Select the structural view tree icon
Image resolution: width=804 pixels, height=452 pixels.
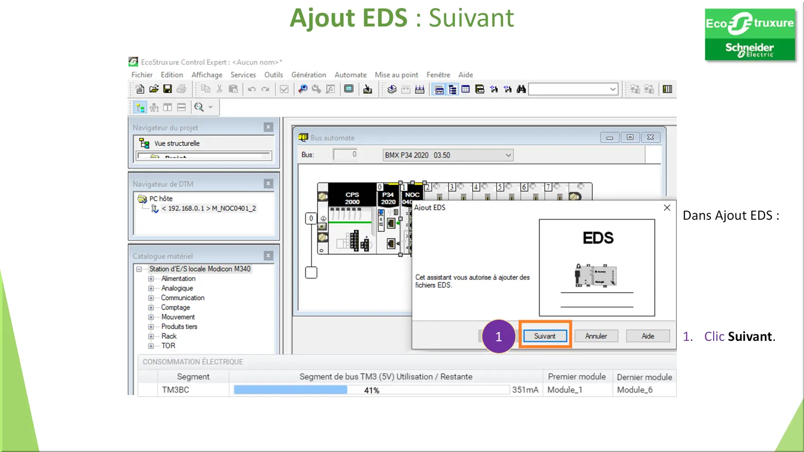pos(140,107)
